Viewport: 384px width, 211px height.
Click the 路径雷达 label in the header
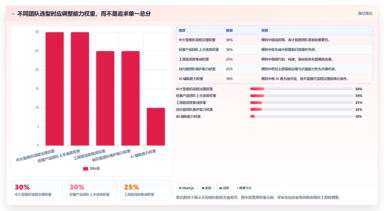pyautogui.click(x=365, y=13)
